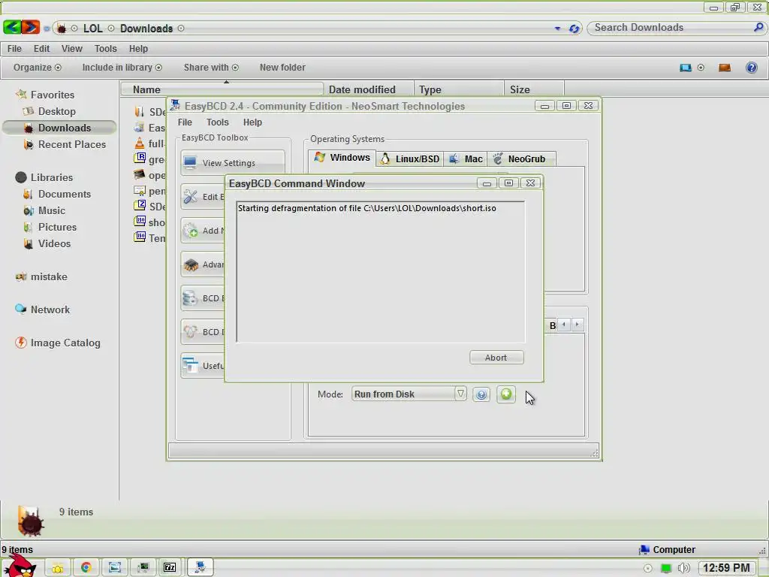Expand the address bar history dropdown arrow
The image size is (769, 577).
(x=558, y=29)
